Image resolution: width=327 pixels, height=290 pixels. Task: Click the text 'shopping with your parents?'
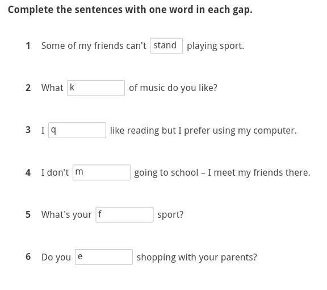[x=196, y=258]
